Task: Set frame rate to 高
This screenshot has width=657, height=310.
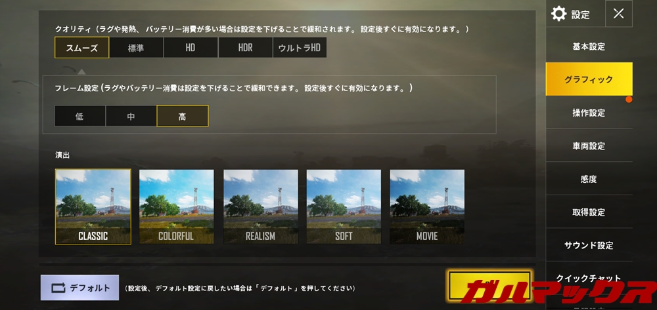Action: click(x=182, y=116)
